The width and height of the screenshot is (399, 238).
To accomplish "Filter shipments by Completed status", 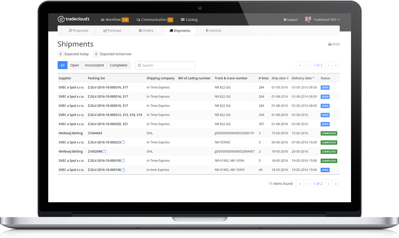I will pos(118,65).
